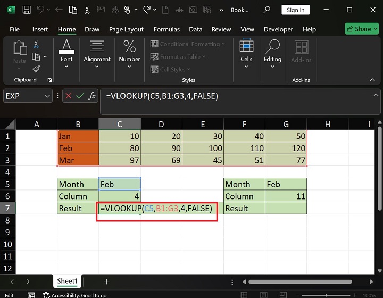Switch to the Developer tab
Viewport: 383px width, 298px height.
278,29
